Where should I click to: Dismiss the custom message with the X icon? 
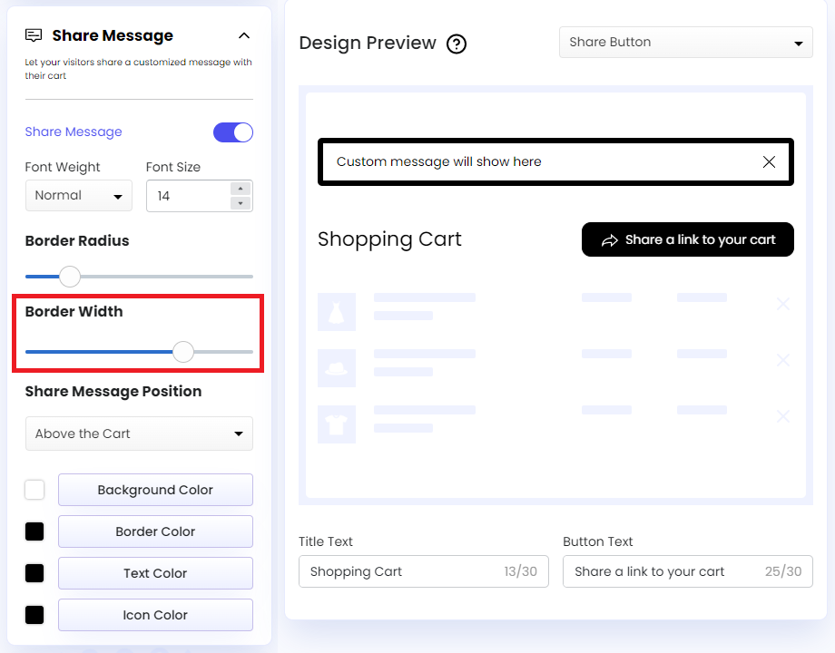pyautogui.click(x=769, y=161)
